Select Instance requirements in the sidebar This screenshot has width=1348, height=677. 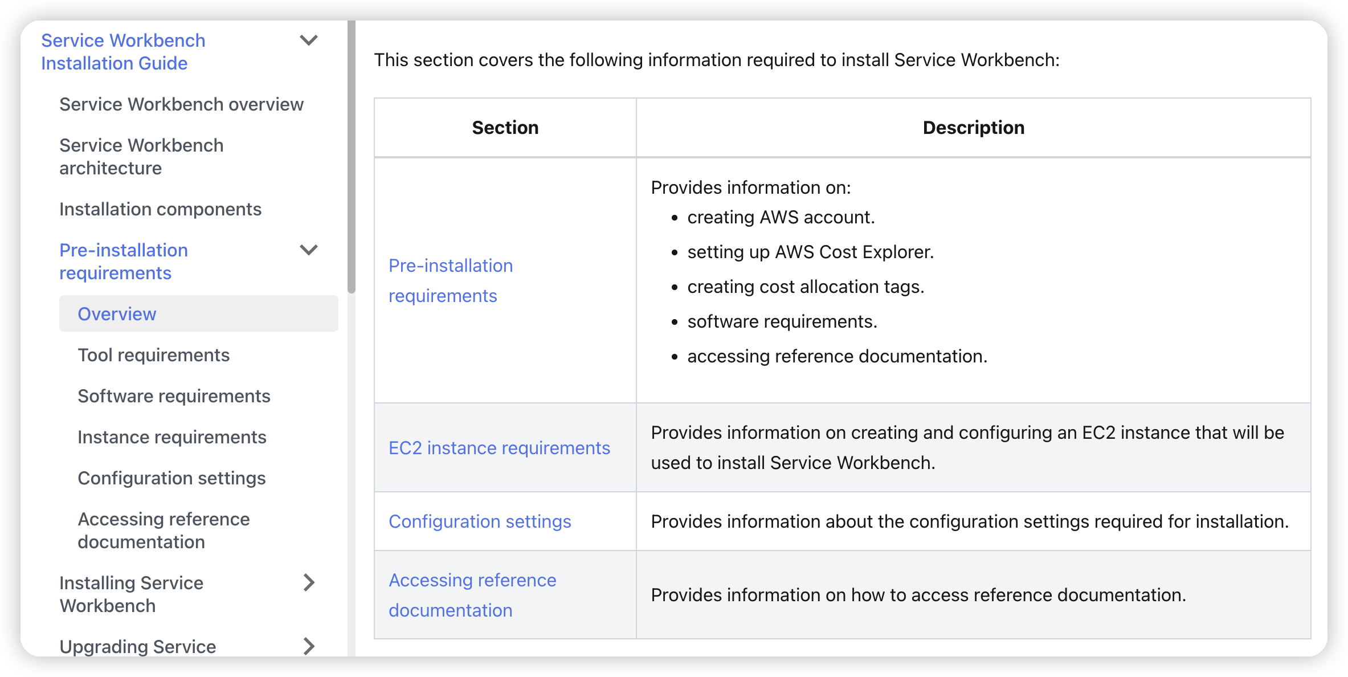point(171,437)
